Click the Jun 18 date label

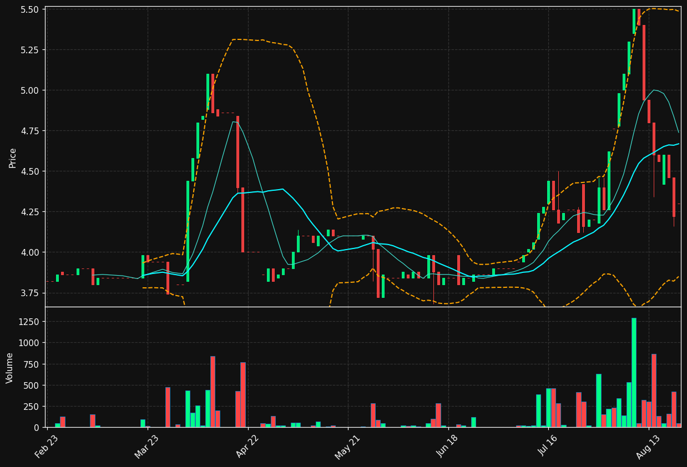(447, 446)
